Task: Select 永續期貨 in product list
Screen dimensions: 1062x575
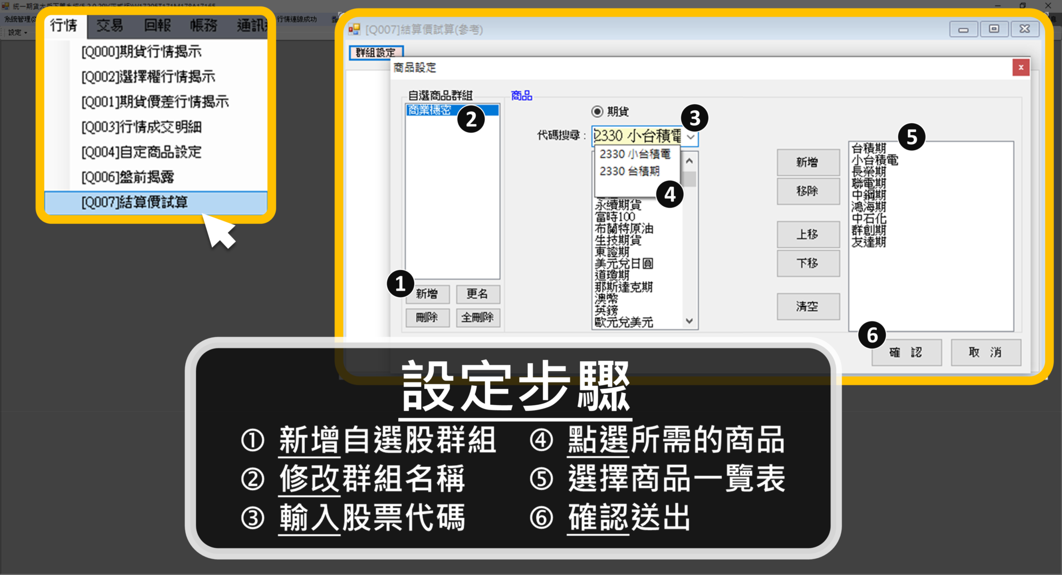Action: pyautogui.click(x=618, y=205)
